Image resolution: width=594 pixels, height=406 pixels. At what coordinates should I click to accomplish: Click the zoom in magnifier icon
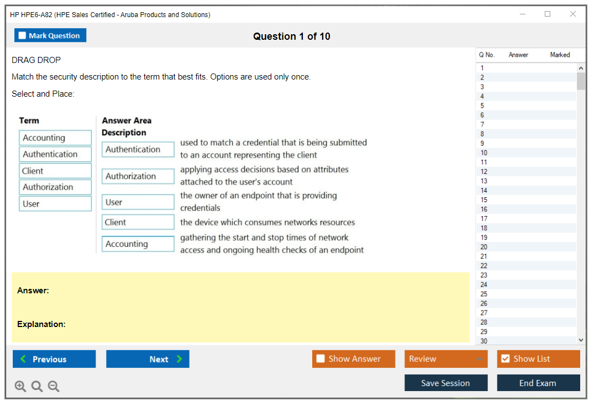tap(20, 387)
